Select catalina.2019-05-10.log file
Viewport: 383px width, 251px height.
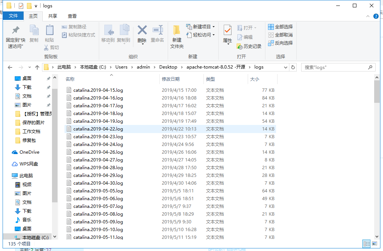point(170,230)
